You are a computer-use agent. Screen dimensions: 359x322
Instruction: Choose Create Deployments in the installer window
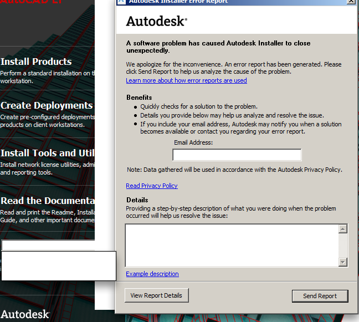47,105
